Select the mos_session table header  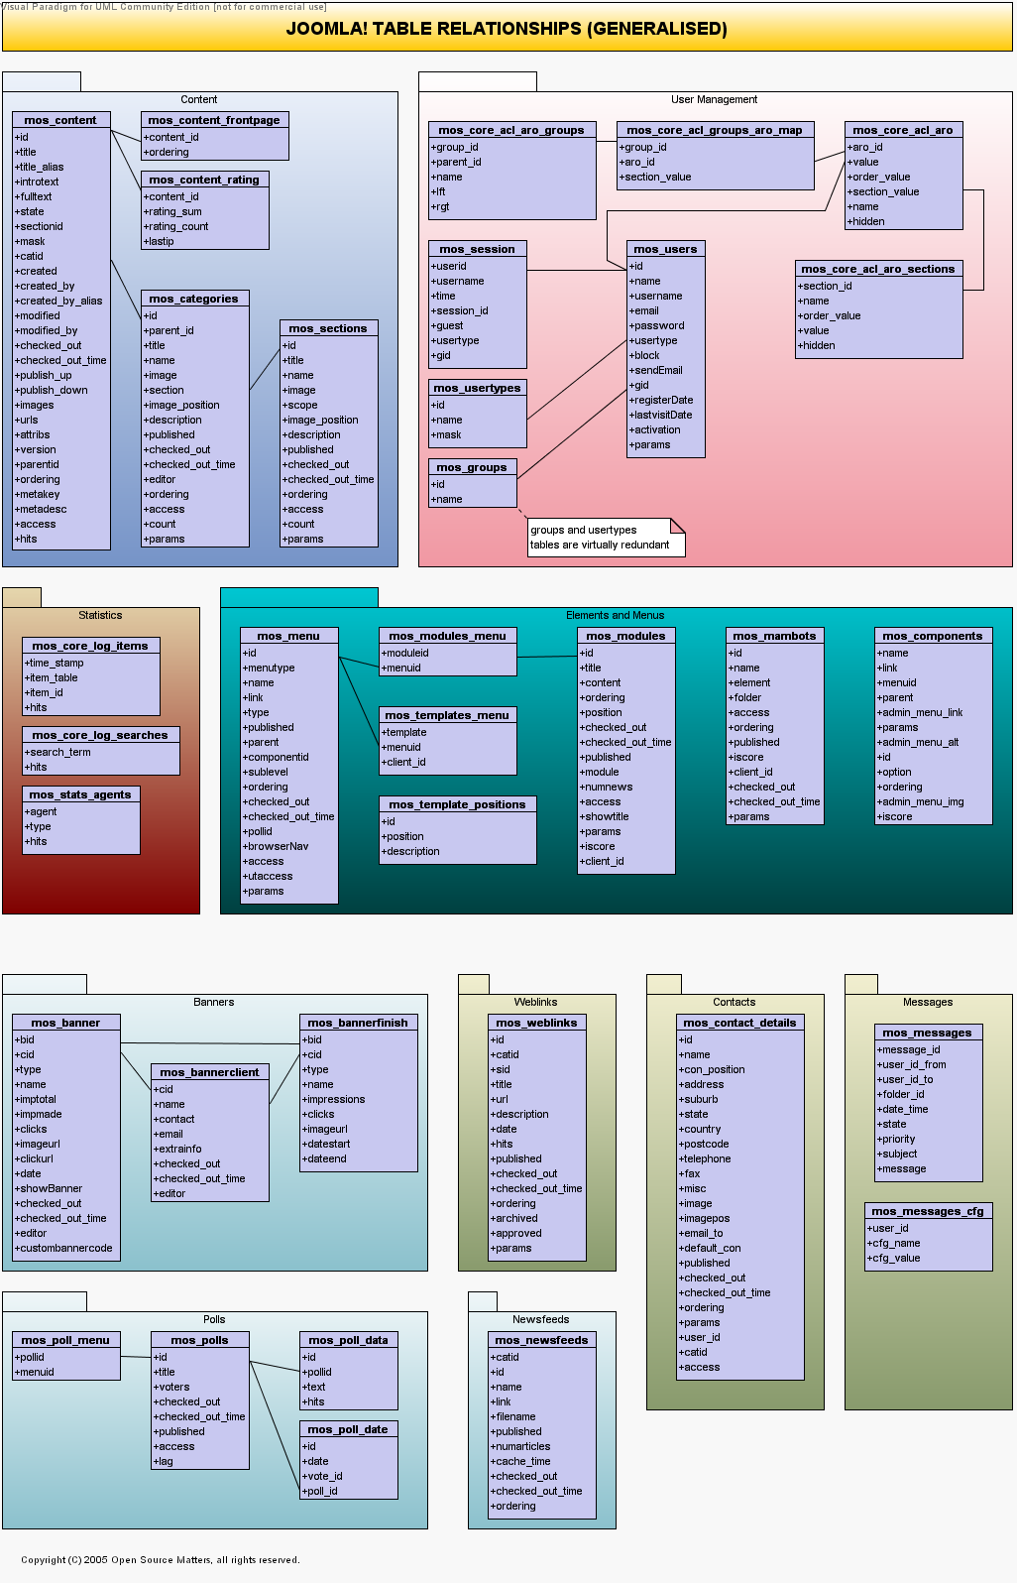pyautogui.click(x=477, y=249)
